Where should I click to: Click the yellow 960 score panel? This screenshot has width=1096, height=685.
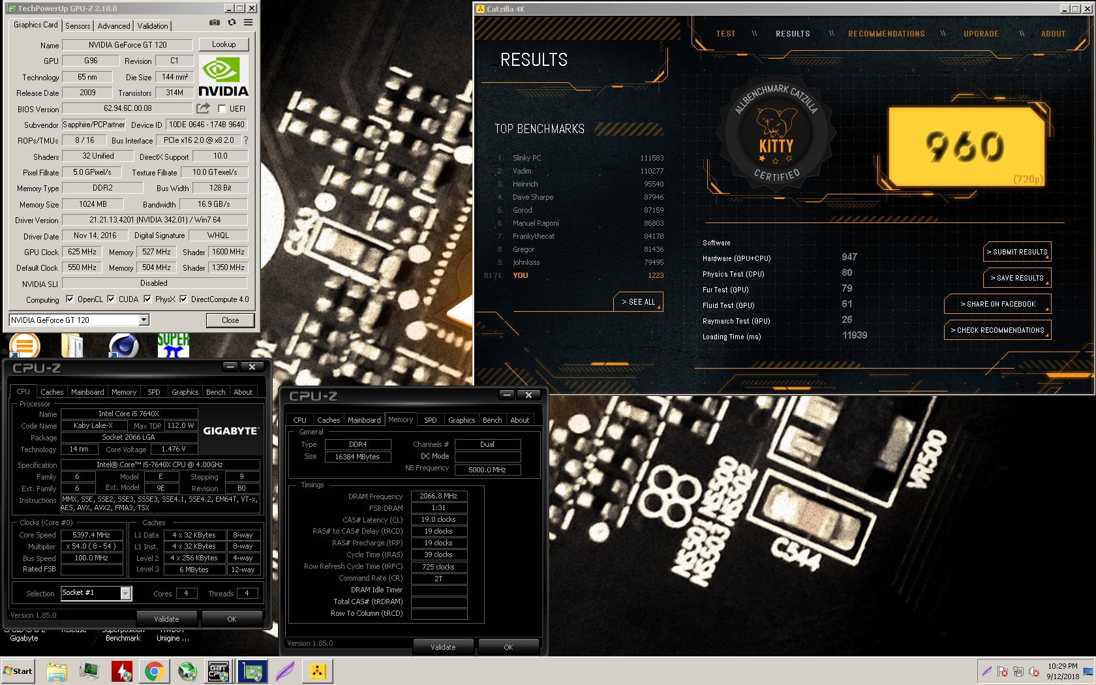(966, 147)
